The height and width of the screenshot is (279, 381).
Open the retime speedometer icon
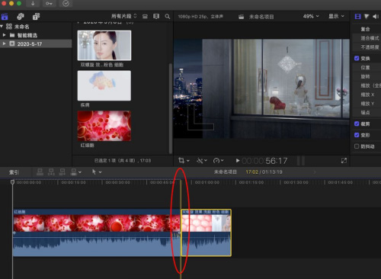[x=216, y=161]
